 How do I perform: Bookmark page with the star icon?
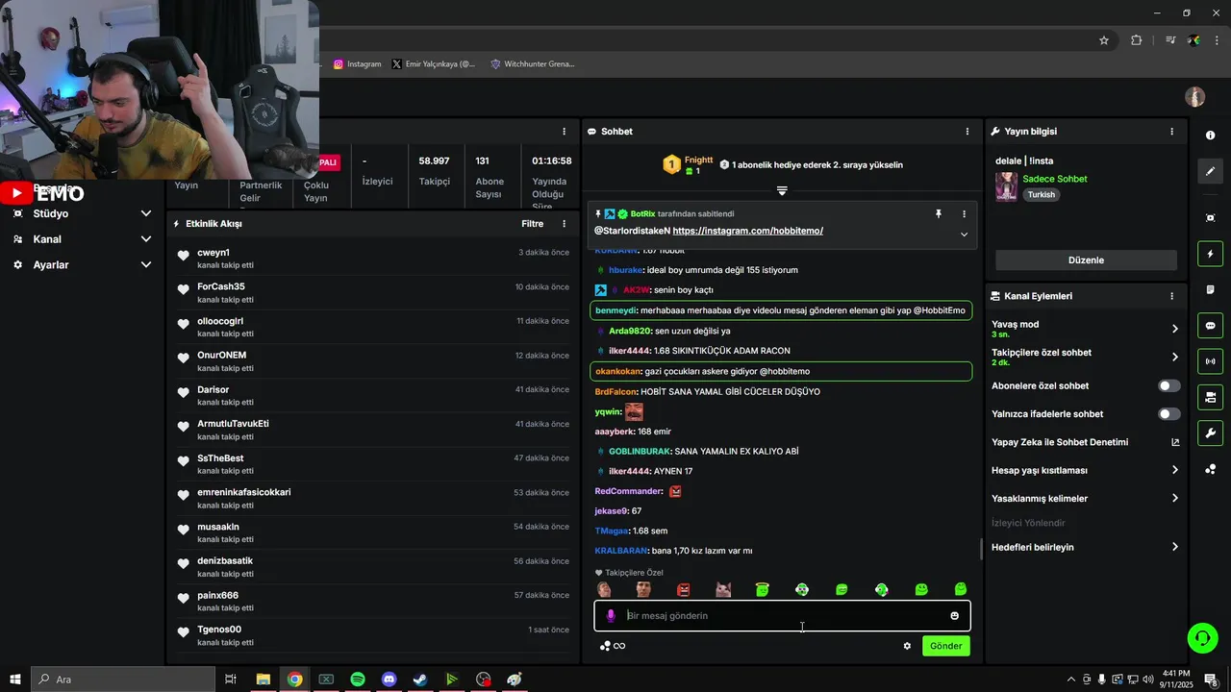1104,40
